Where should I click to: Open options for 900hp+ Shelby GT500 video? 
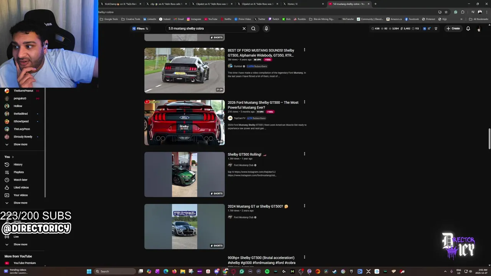(x=305, y=257)
